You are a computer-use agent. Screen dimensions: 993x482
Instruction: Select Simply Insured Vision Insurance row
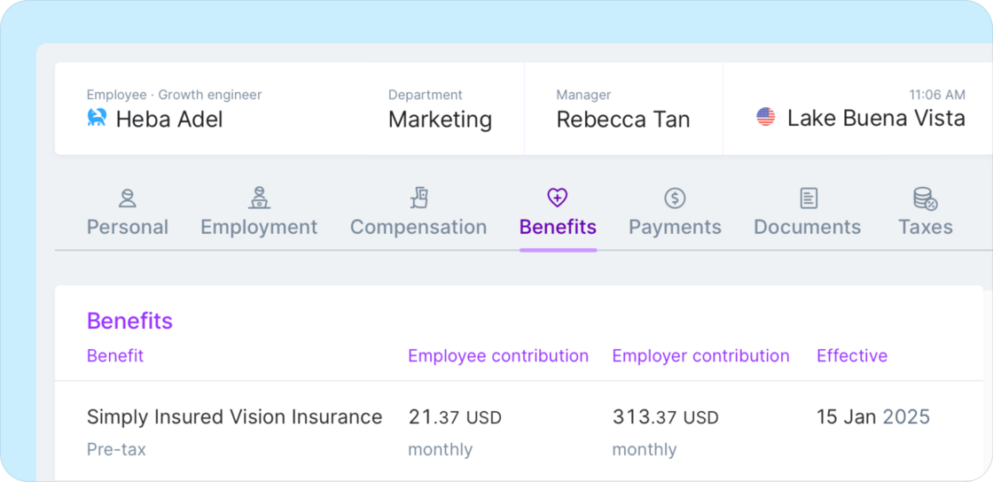point(520,432)
